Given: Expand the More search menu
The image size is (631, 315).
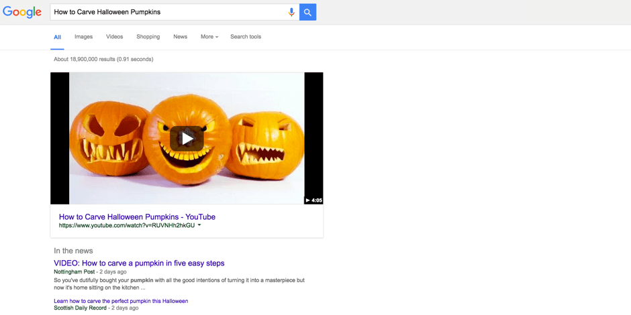Looking at the screenshot, I should [x=209, y=37].
